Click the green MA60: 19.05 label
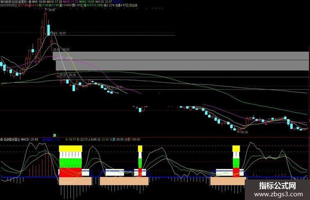Image resolution: width=310 pixels, height=200 pixels. [x=87, y=2]
